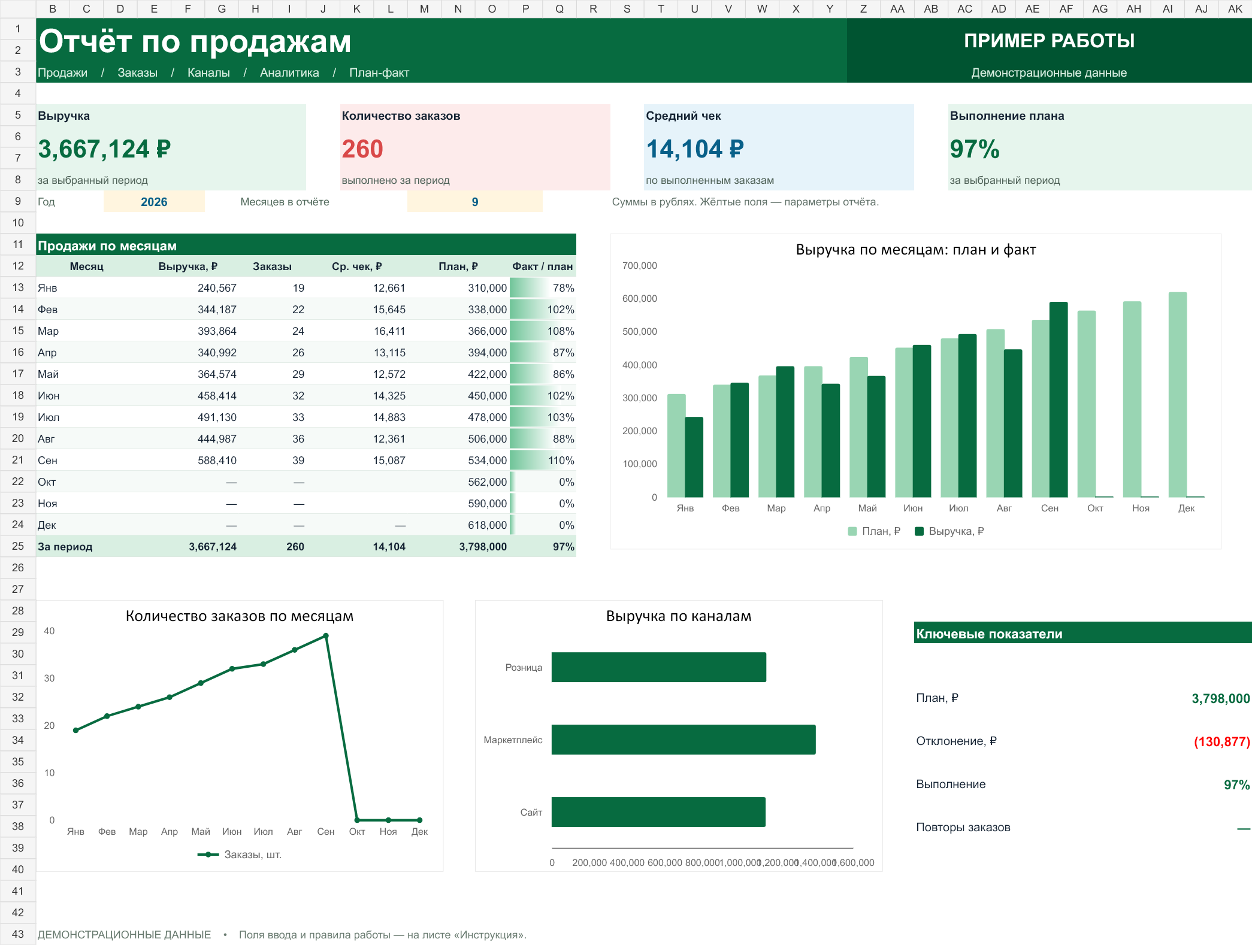Click the September peak point on the line chart

326,636
